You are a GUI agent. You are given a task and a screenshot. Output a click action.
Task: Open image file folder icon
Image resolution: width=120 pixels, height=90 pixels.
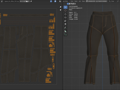[27, 1]
